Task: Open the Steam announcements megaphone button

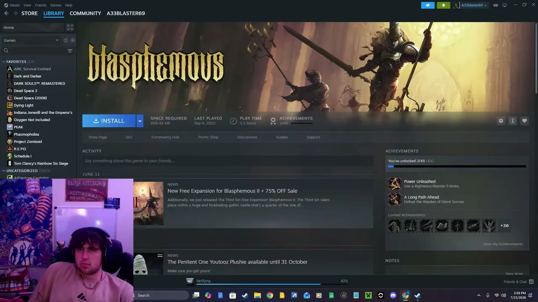Action: point(427,5)
